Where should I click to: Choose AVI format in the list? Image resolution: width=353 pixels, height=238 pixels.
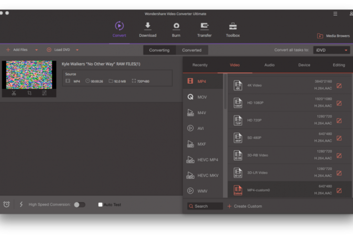203,129
